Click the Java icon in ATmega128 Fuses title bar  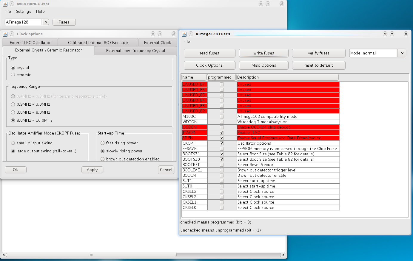click(184, 34)
